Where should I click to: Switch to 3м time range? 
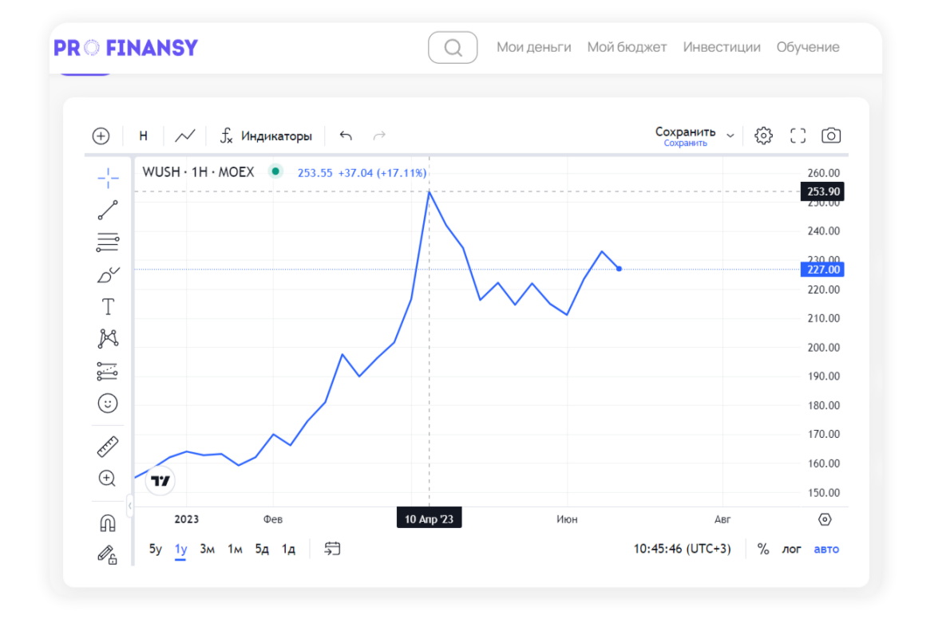click(208, 549)
